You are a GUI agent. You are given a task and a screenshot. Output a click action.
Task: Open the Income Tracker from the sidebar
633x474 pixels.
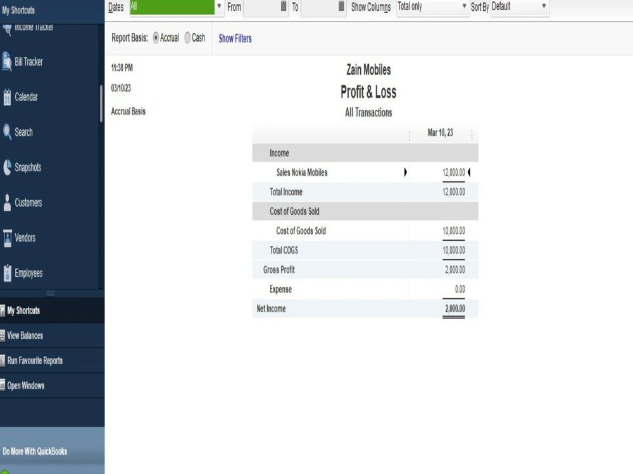click(x=32, y=27)
